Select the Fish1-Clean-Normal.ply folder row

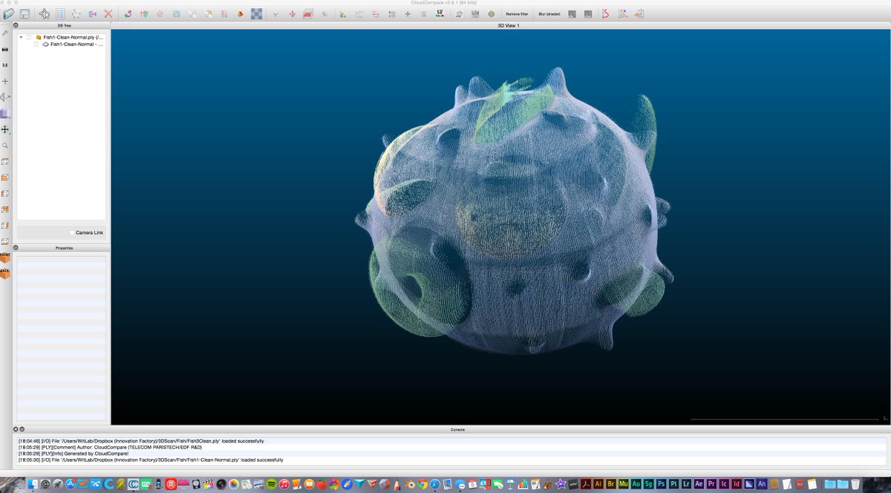point(62,36)
